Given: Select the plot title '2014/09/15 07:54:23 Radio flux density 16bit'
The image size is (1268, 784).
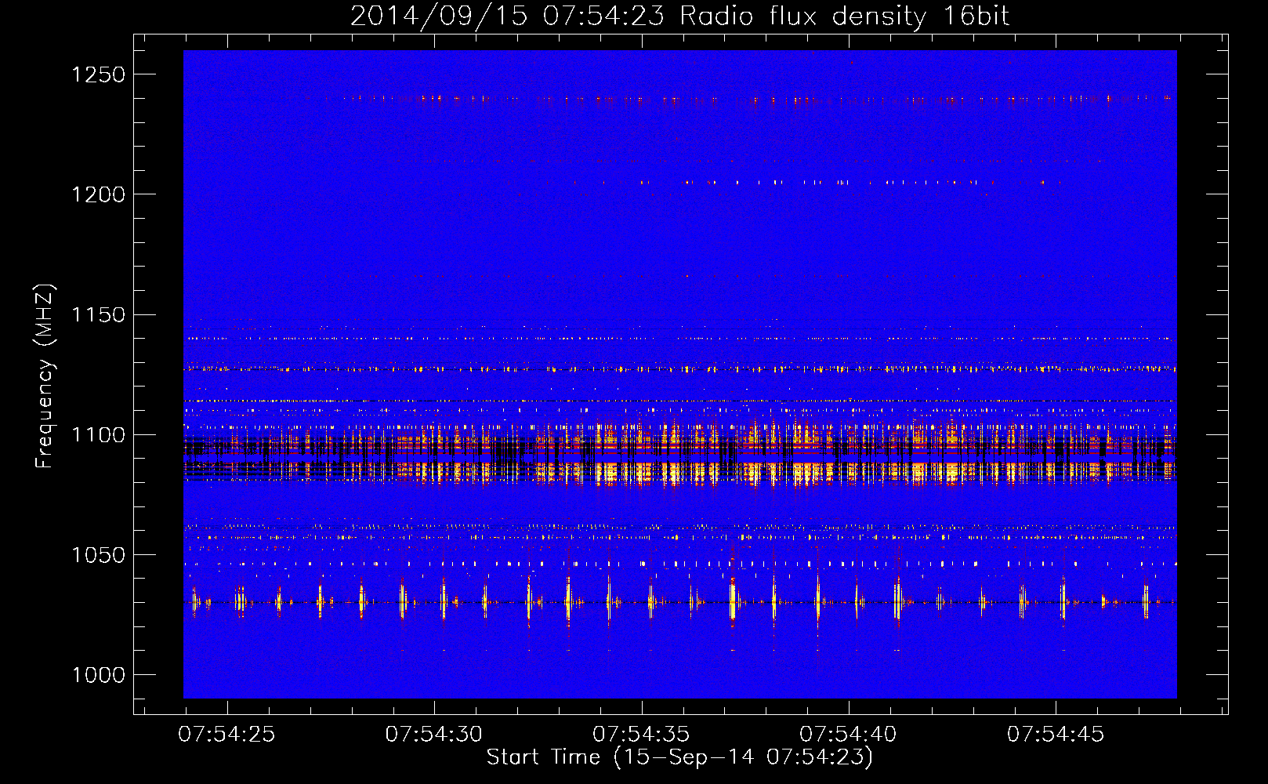Looking at the screenshot, I should click(679, 16).
